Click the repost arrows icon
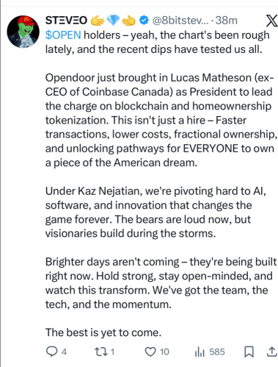The image size is (278, 367). click(x=101, y=352)
